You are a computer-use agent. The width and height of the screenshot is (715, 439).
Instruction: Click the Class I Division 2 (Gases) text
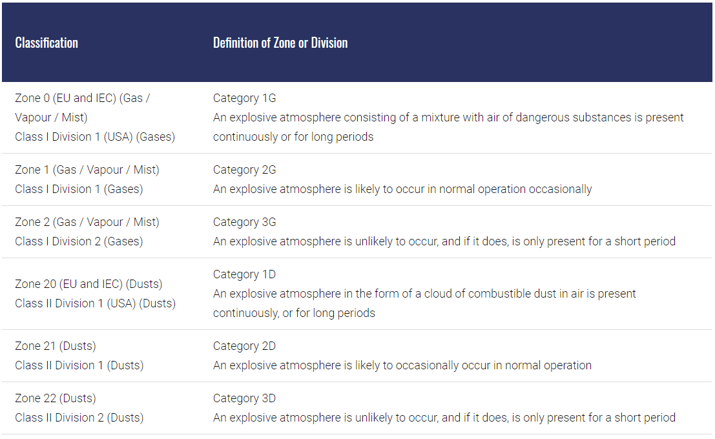(x=79, y=241)
